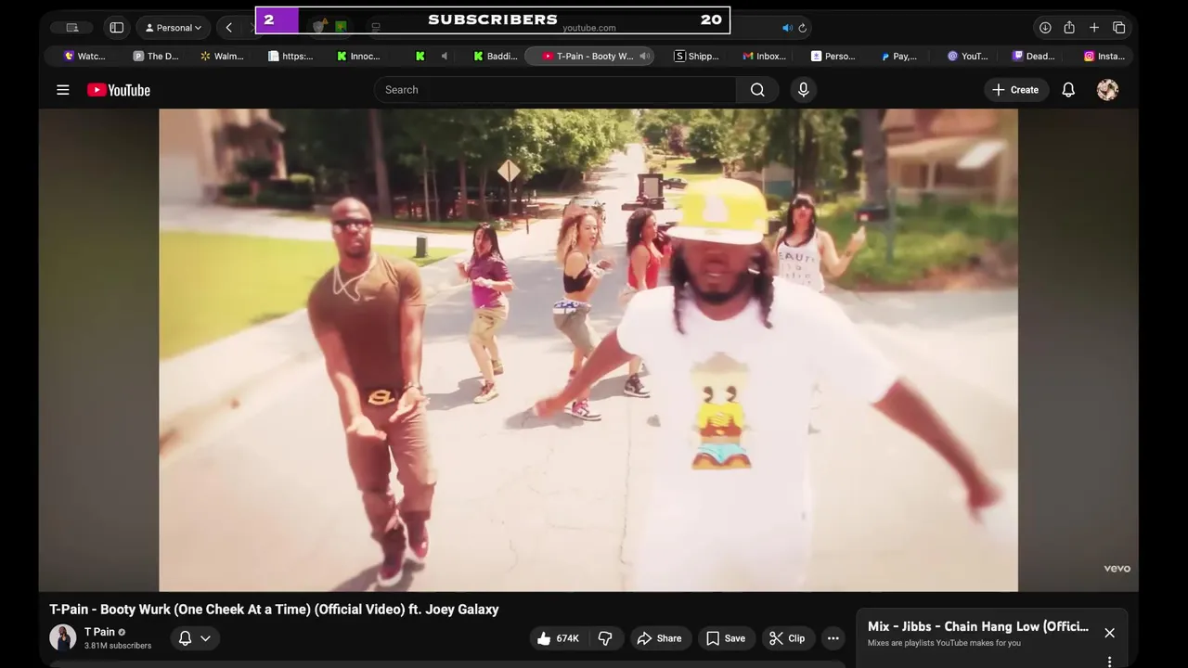The image size is (1188, 668).
Task: Click the video title text
Action: (x=274, y=610)
